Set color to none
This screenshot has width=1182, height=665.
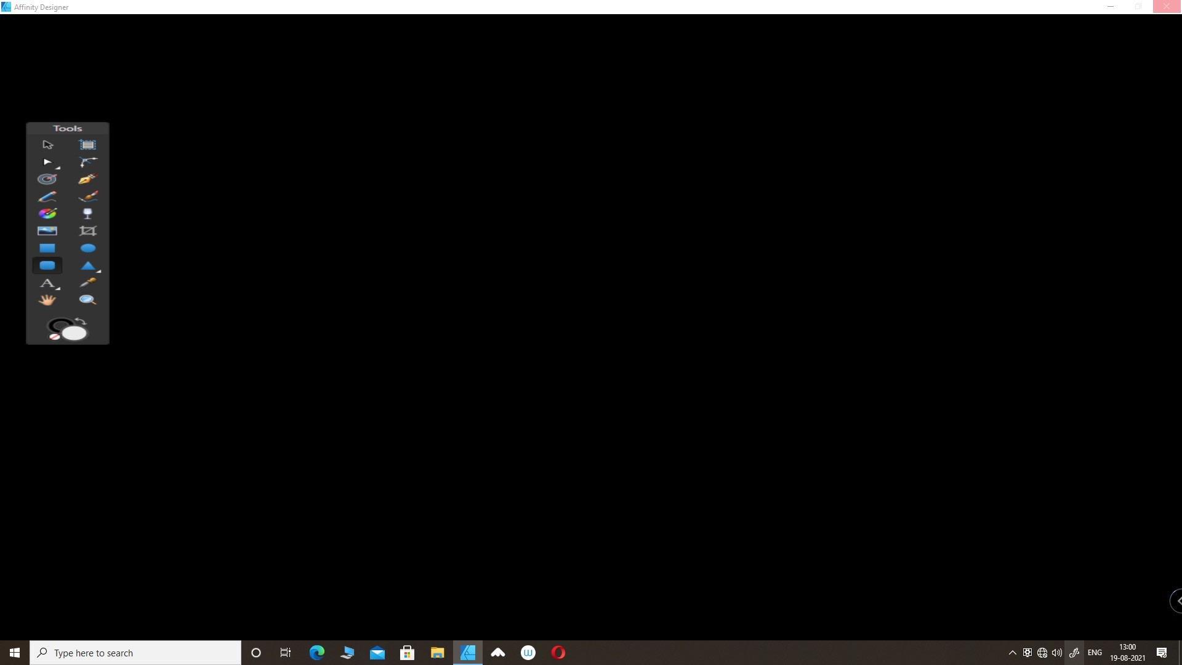[x=54, y=337]
